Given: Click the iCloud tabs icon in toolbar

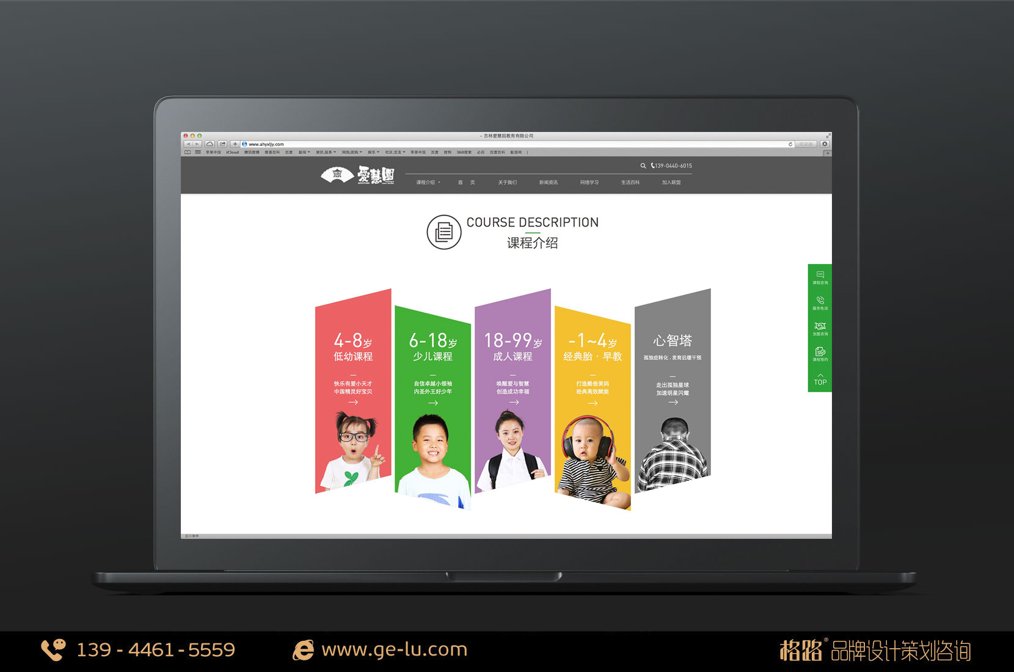Looking at the screenshot, I should pyautogui.click(x=210, y=144).
